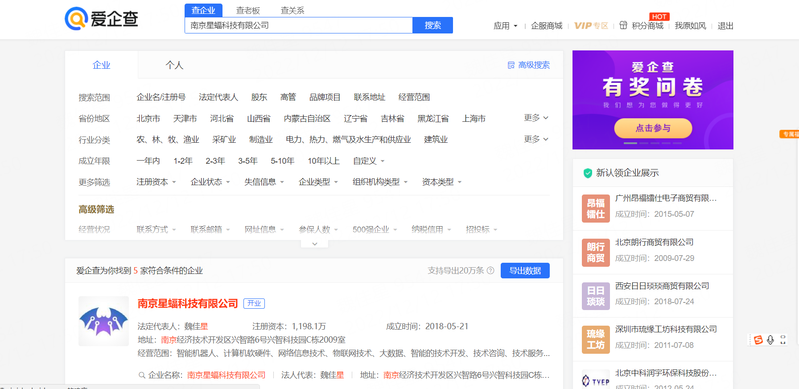Open the VIP专区 navigation link
799x389 pixels.
(591, 26)
